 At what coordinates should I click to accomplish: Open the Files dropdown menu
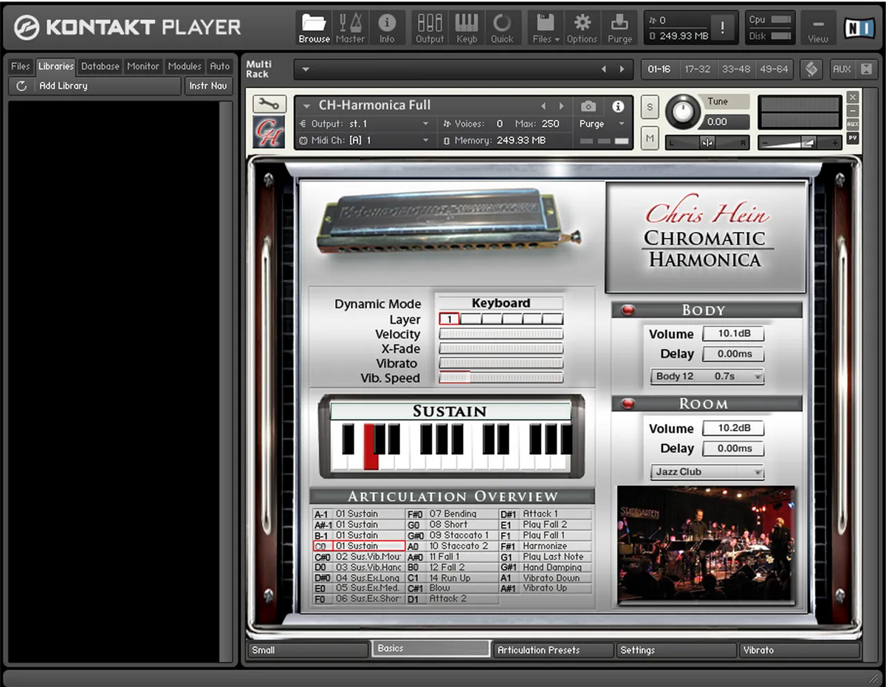546,28
